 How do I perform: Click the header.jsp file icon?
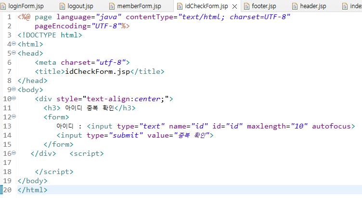pyautogui.click(x=295, y=6)
